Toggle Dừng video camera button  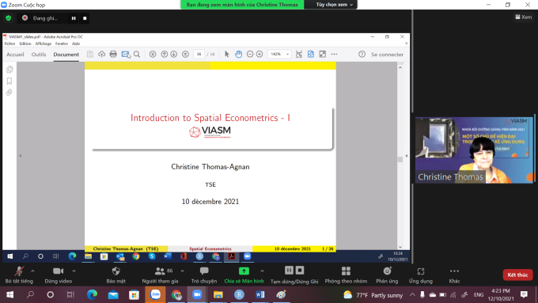pos(59,275)
